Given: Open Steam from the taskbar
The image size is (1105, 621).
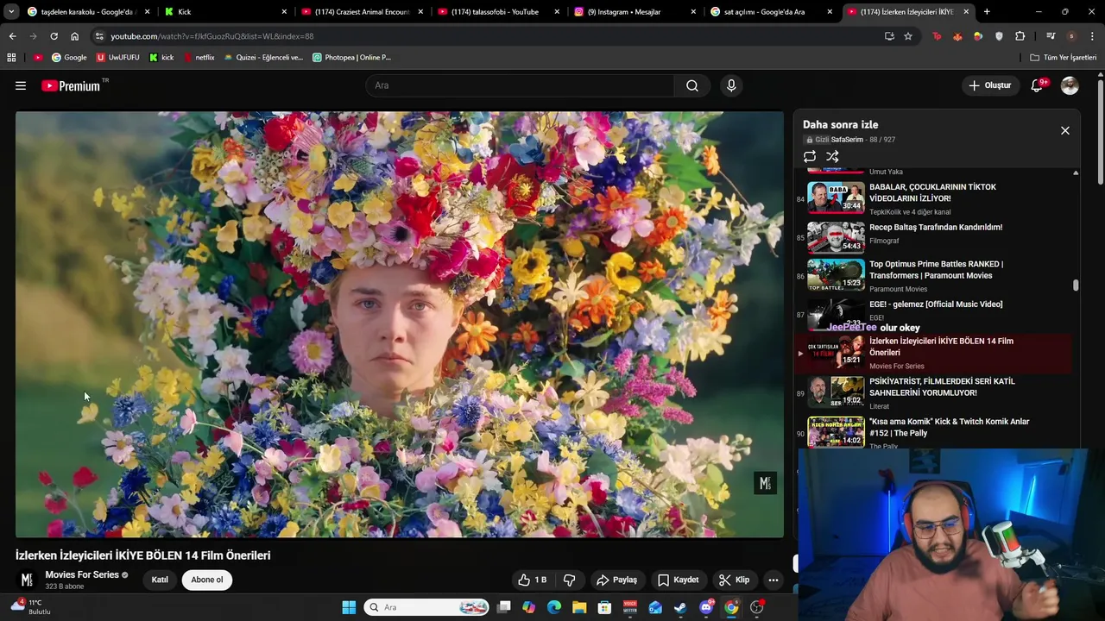Looking at the screenshot, I should pos(680,607).
